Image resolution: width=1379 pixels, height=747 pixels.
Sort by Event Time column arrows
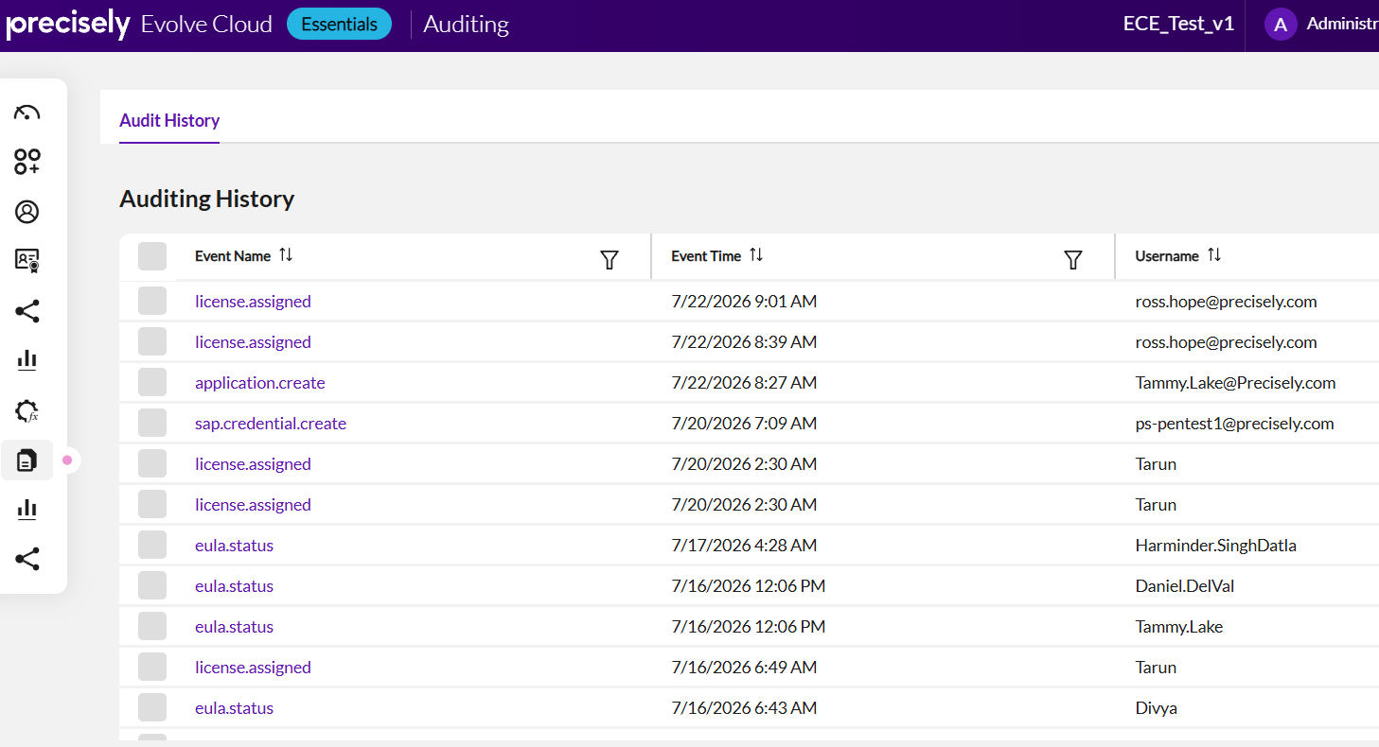(755, 255)
